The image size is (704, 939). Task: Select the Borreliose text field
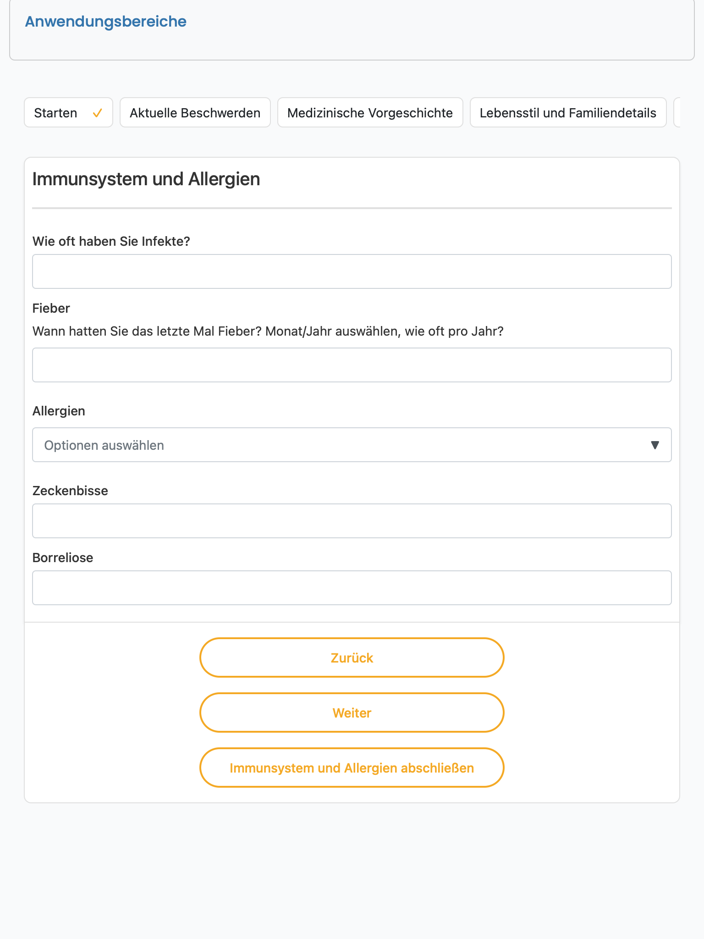352,588
